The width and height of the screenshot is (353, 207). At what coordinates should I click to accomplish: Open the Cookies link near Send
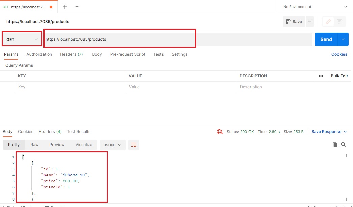pyautogui.click(x=339, y=54)
